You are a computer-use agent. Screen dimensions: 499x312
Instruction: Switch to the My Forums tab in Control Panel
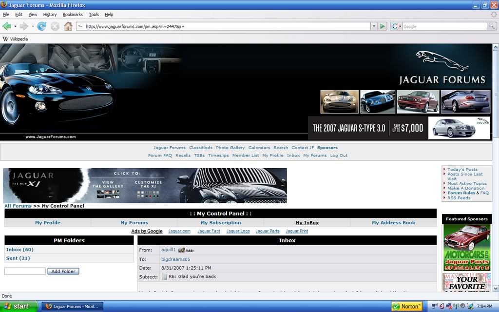[x=134, y=222]
